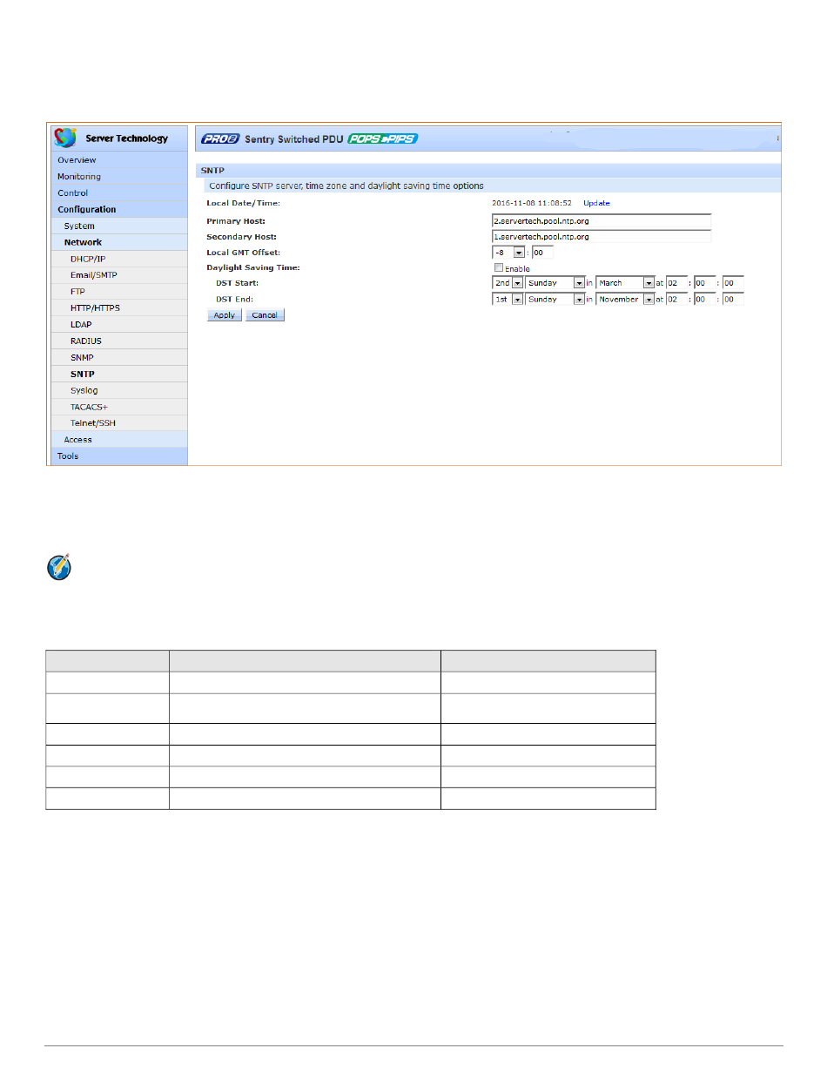827x1087 pixels.
Task: Enable the Daylight Saving Time checkbox
Action: point(499,268)
